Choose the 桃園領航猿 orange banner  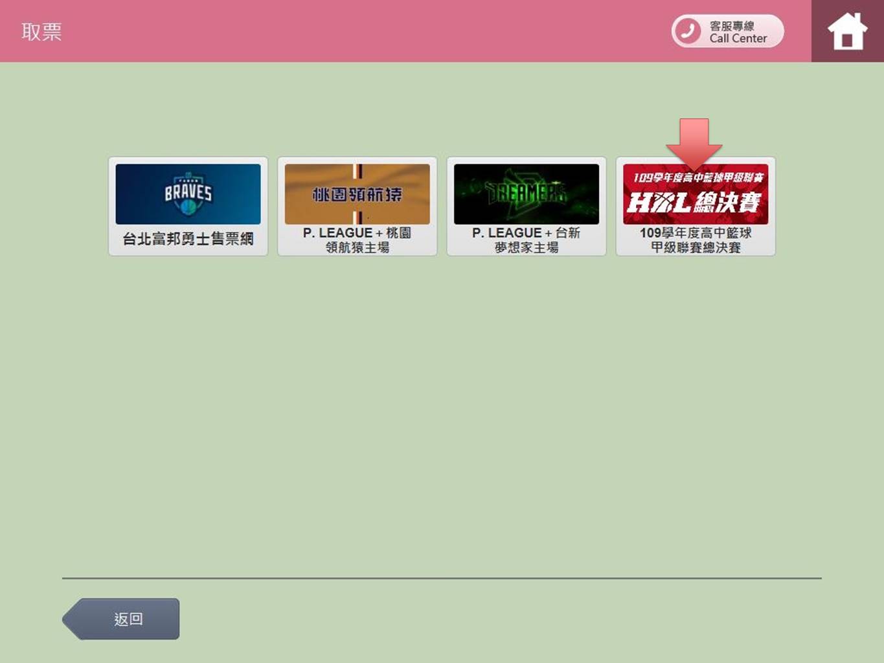coord(357,194)
